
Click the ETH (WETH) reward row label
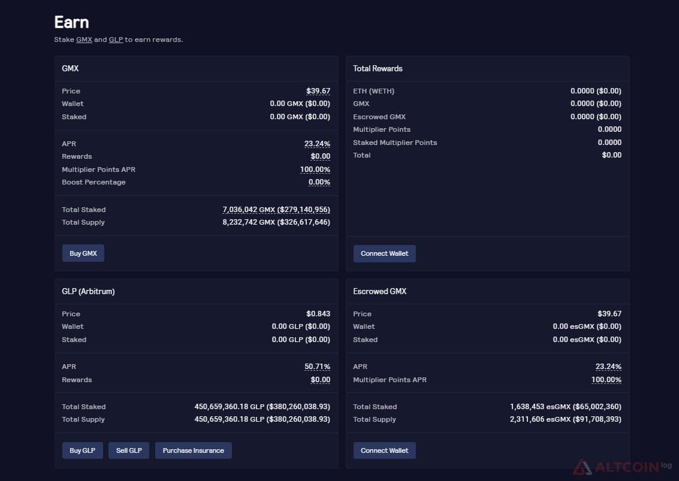[x=373, y=91]
